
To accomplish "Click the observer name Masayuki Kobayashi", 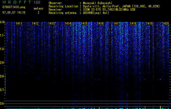I will 98,3.
